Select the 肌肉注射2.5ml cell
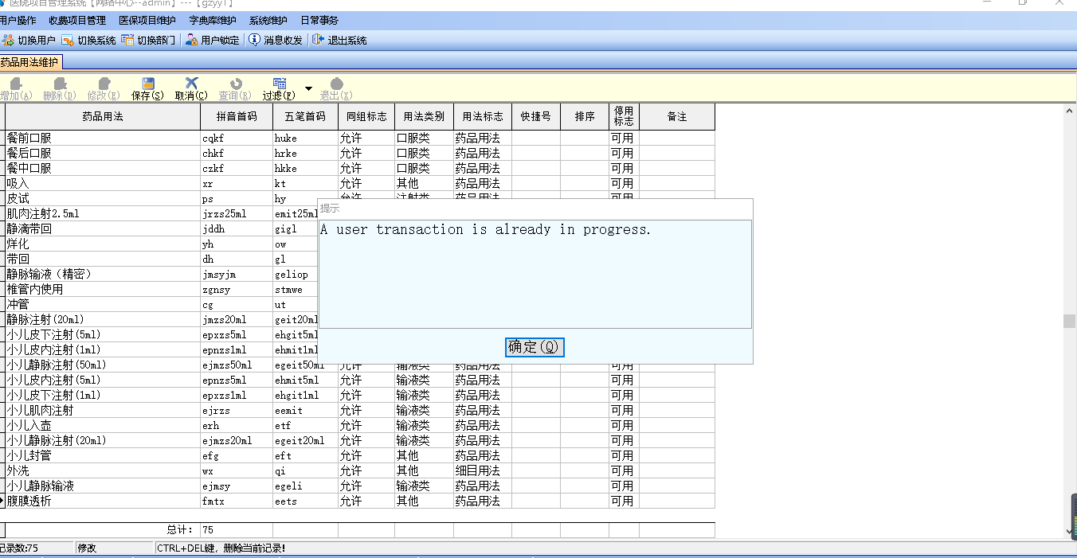Screen dimensions: 1077x558 tap(103, 214)
